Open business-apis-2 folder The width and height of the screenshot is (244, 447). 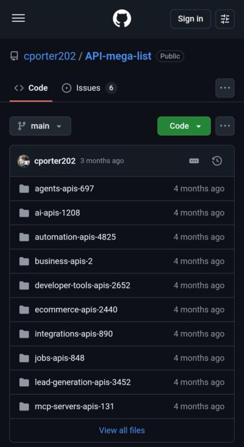pos(64,261)
